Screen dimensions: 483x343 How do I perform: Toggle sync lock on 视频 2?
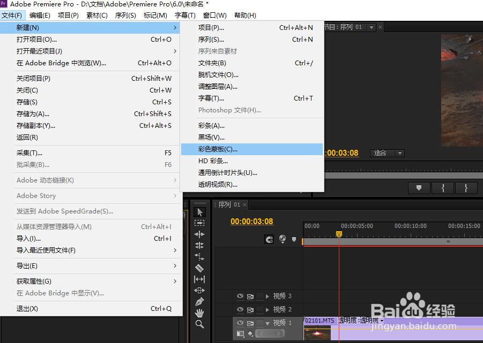click(250, 309)
